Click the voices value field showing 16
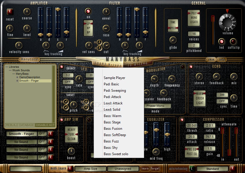The height and width of the screenshot is (173, 245). (194, 34)
